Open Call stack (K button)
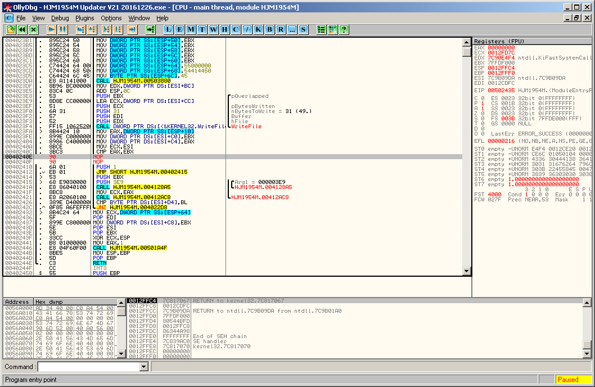595x387 pixels. (x=258, y=29)
